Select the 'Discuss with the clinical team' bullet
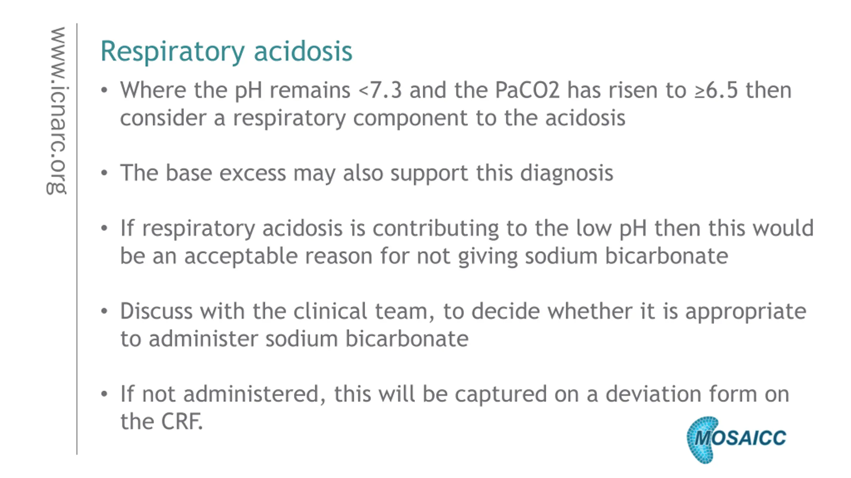This screenshot has height=478, width=851. coord(453,325)
